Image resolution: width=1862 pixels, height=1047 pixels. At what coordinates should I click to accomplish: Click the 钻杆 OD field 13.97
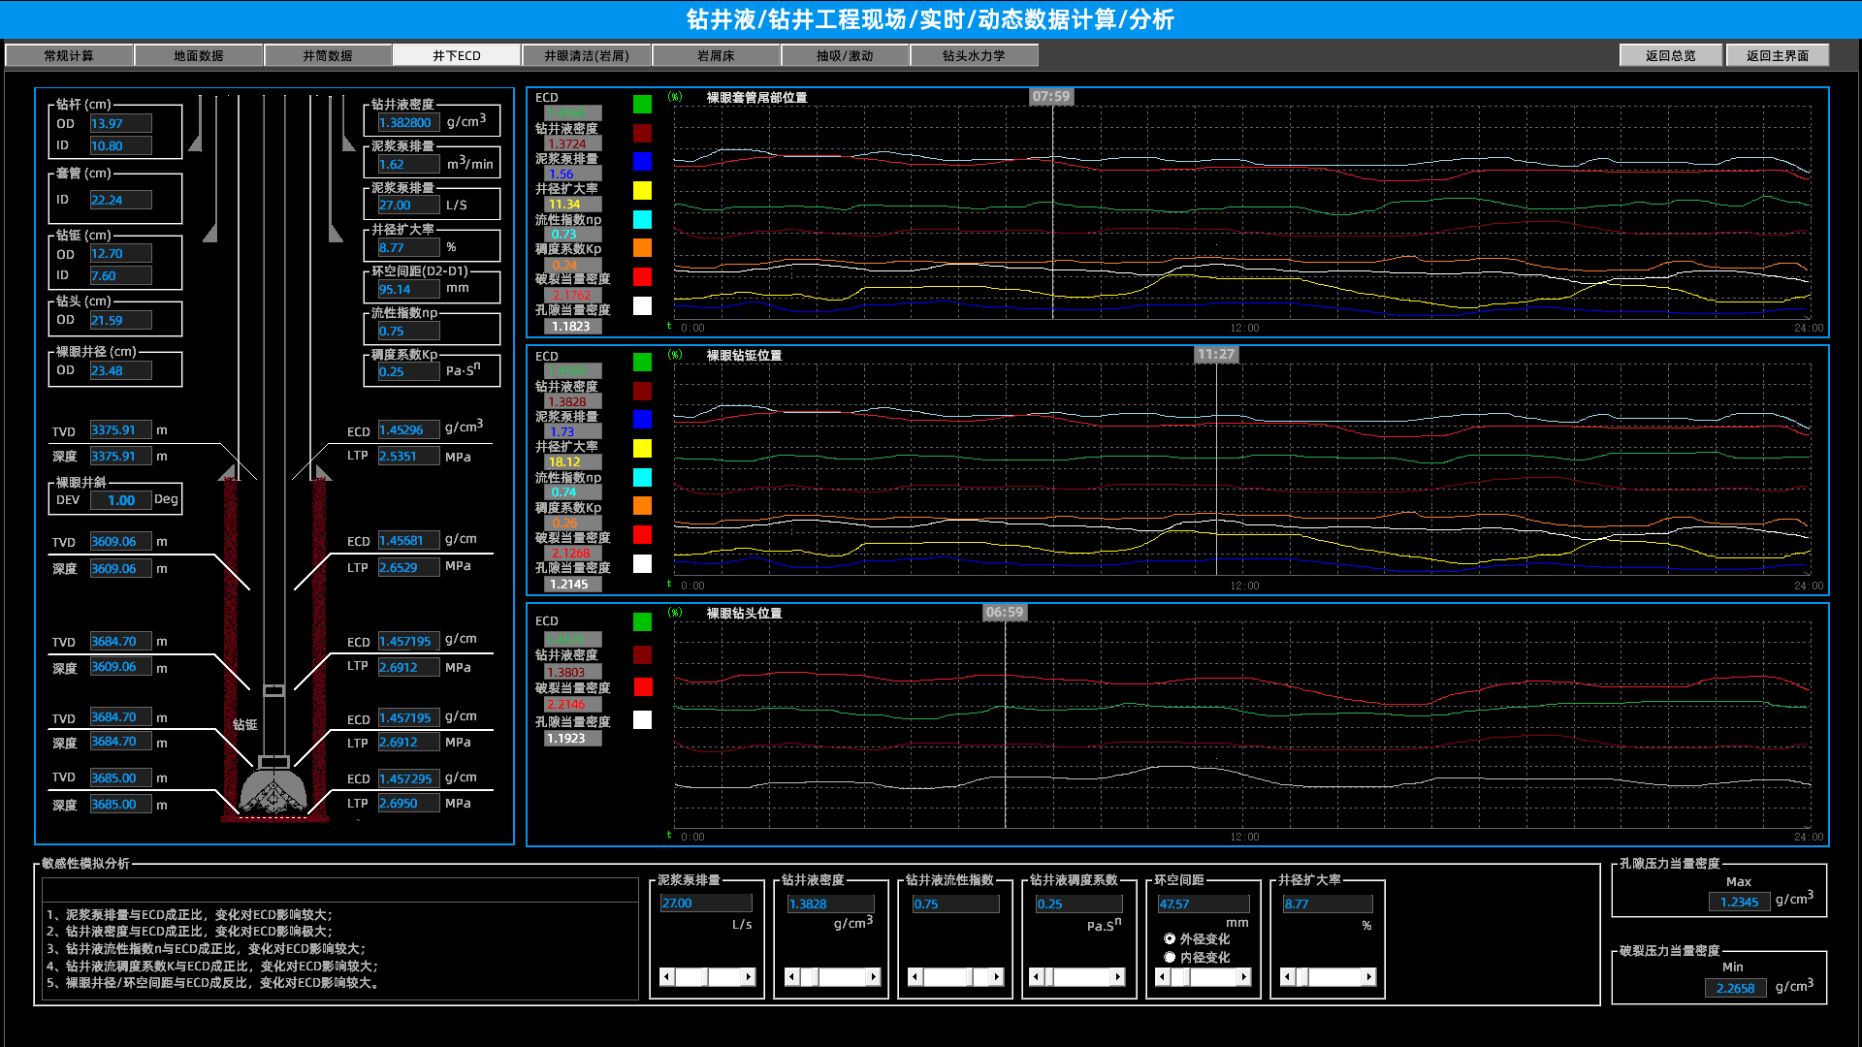[x=120, y=123]
